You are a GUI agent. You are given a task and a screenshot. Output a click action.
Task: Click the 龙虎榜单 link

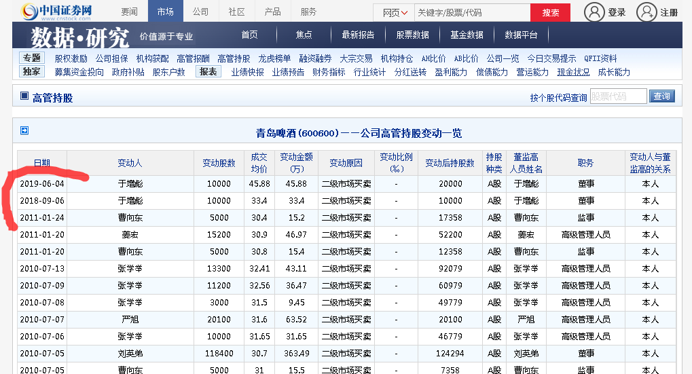click(x=274, y=58)
